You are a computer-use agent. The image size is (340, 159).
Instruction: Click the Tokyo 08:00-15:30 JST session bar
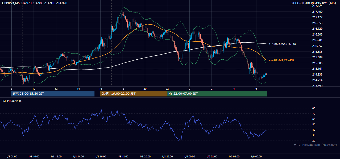click(x=53, y=94)
